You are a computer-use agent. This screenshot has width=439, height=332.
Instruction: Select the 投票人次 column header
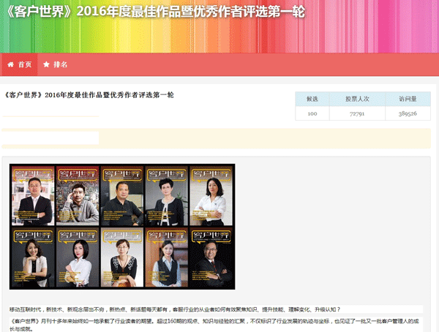coord(357,99)
